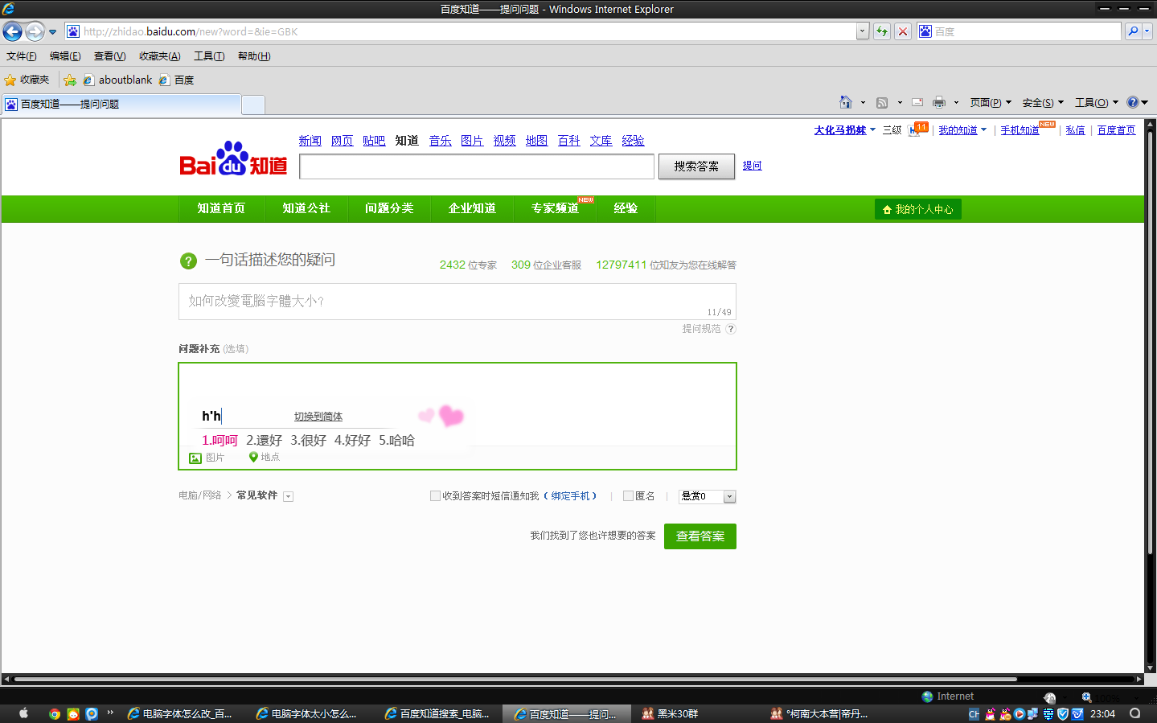Image resolution: width=1157 pixels, height=723 pixels.
Task: Open the message notification icon showing 11
Action: tap(917, 127)
